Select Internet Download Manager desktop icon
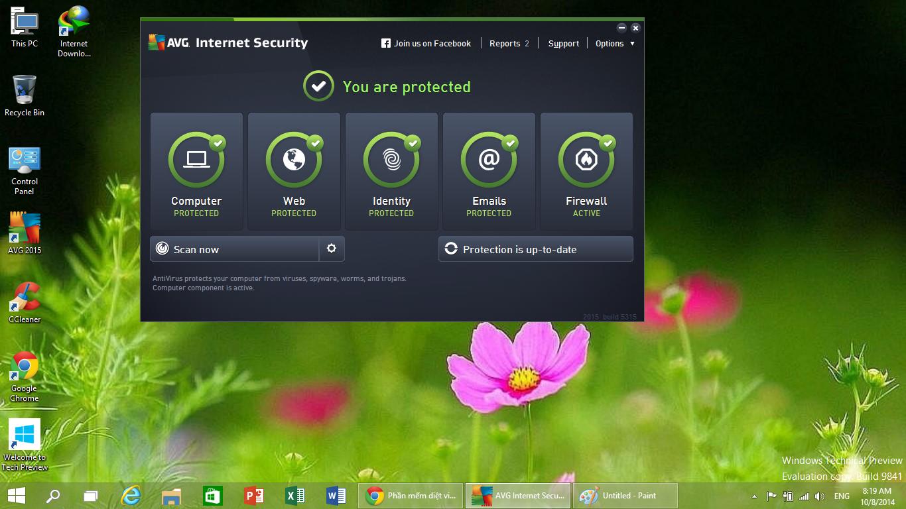 click(x=74, y=31)
